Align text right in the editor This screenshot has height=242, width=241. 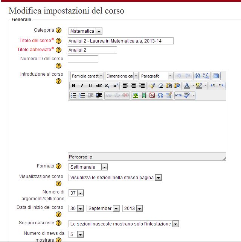click(x=142, y=86)
